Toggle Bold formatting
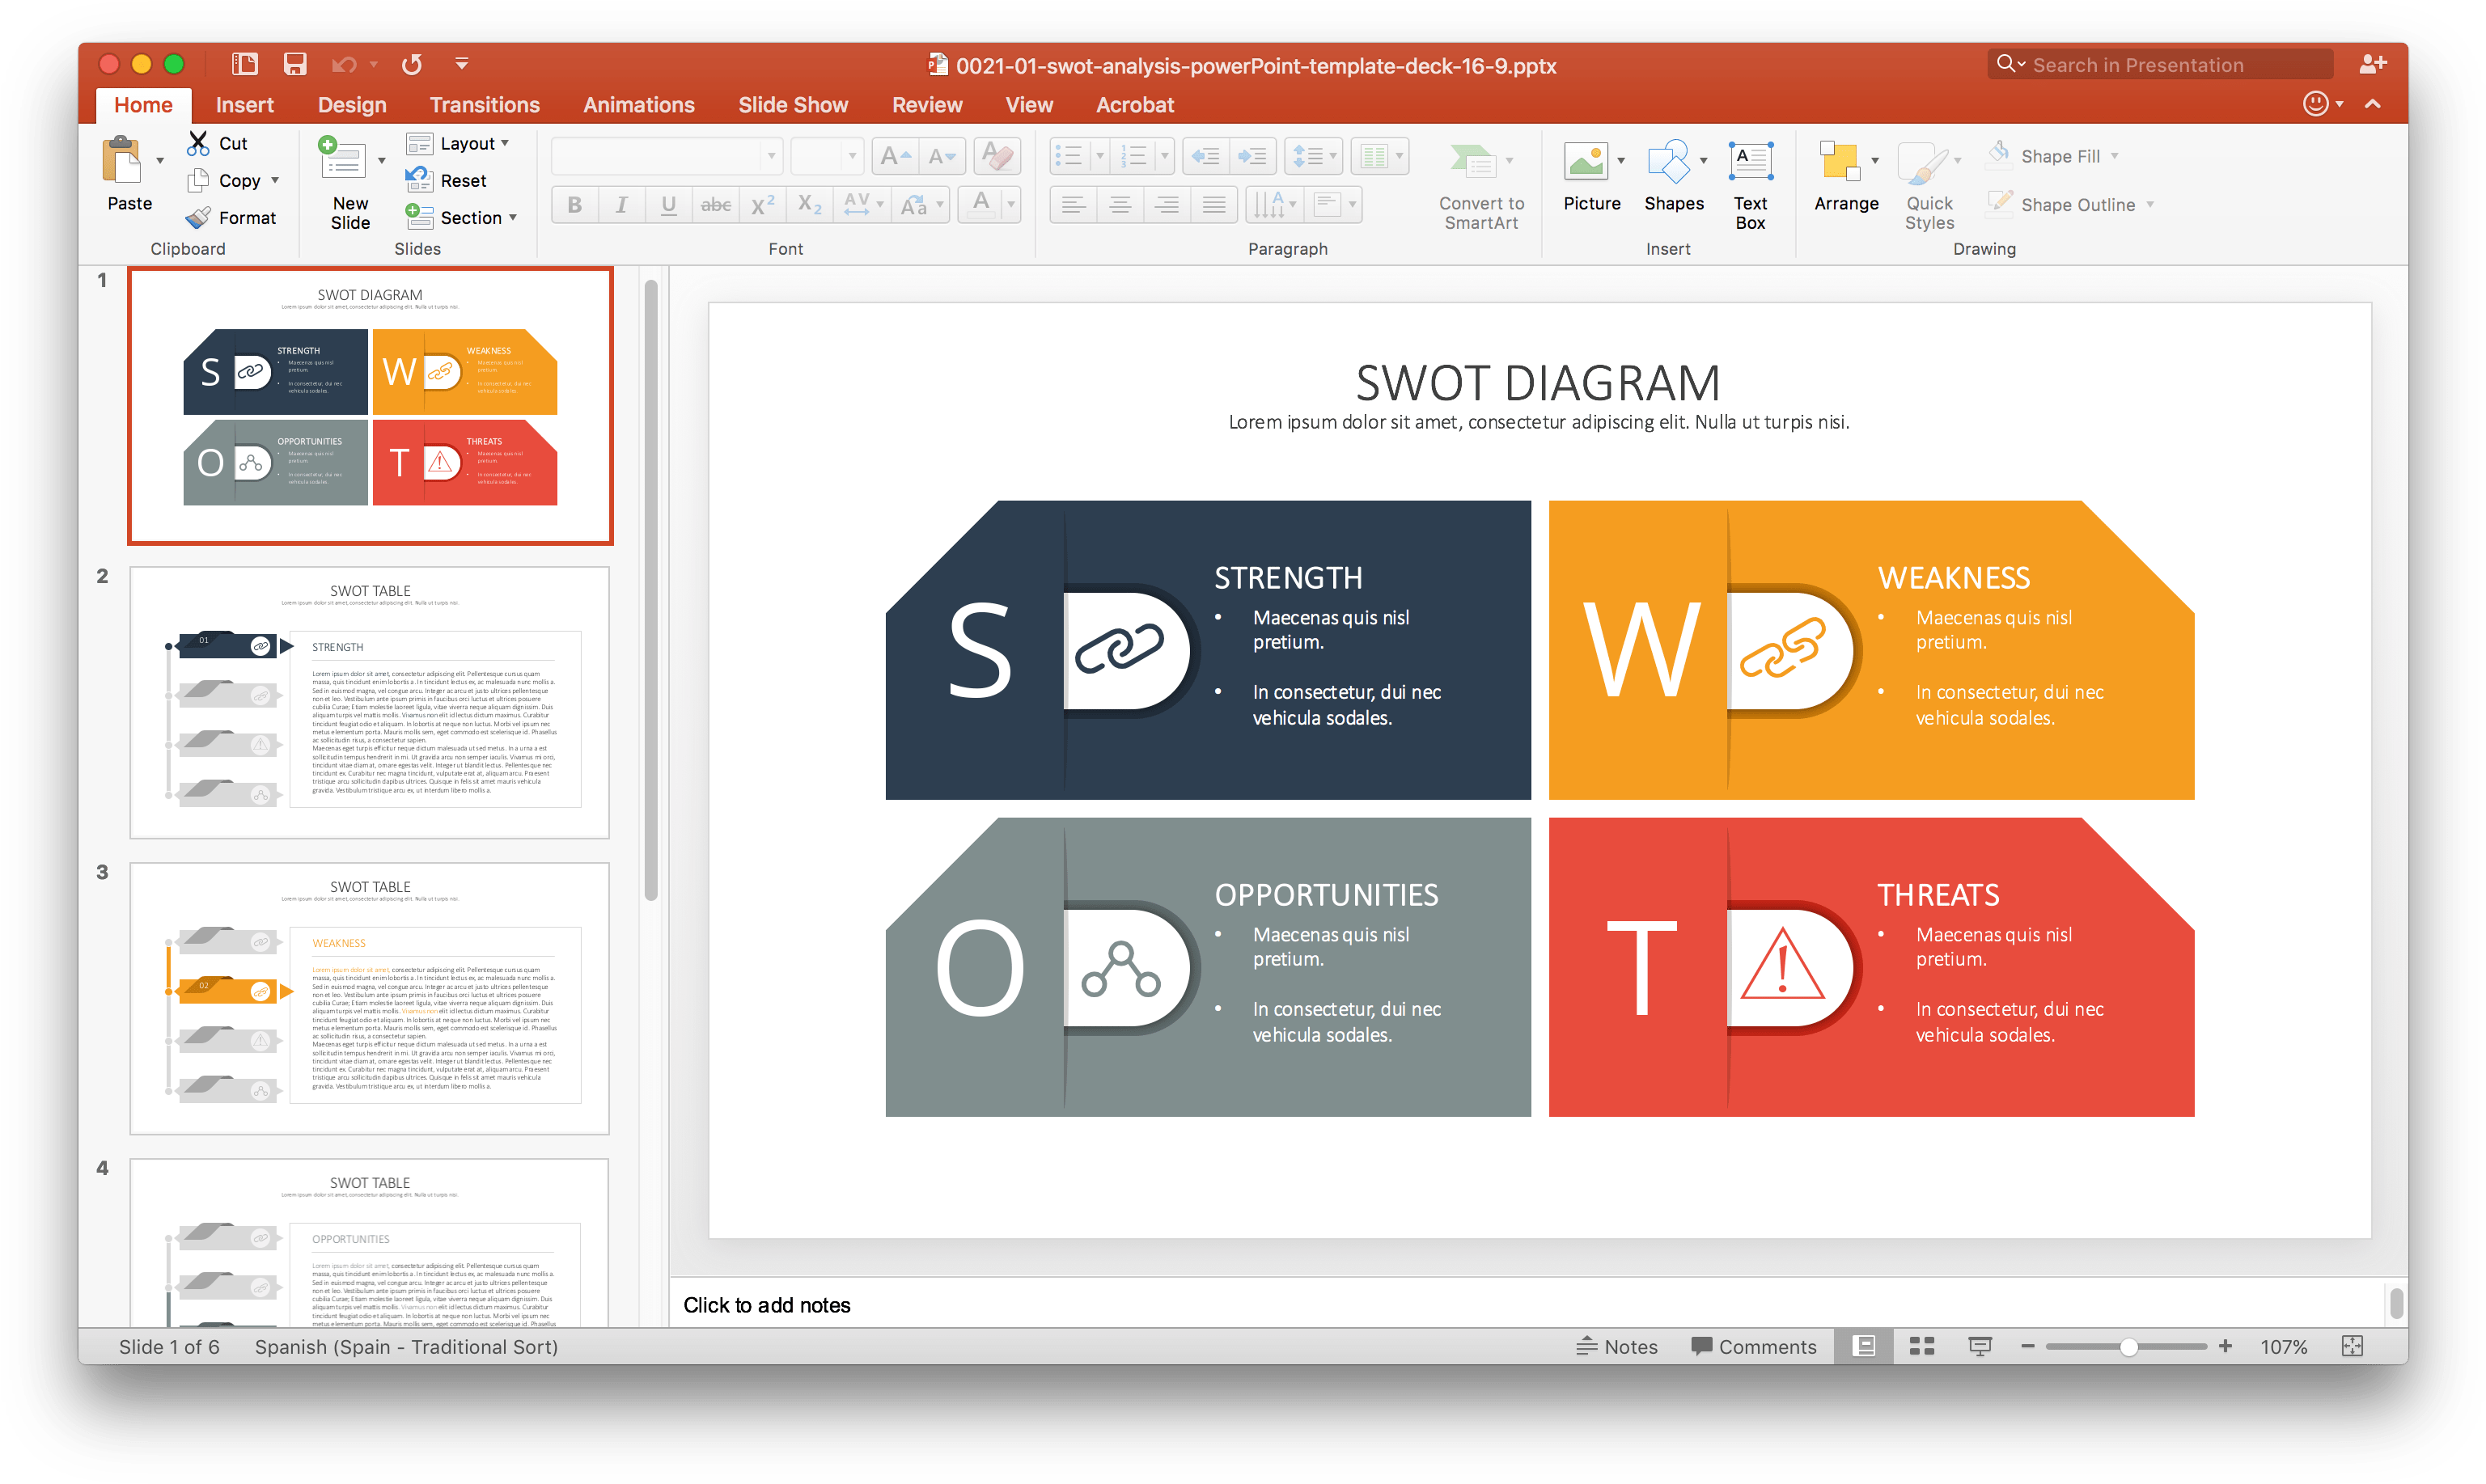The height and width of the screenshot is (1484, 2486). coord(574,205)
